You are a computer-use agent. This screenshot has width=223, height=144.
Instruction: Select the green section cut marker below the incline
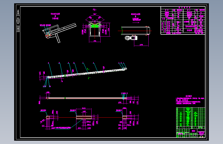[x=89, y=78]
